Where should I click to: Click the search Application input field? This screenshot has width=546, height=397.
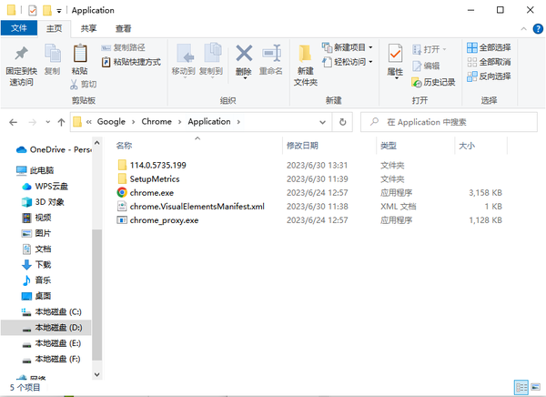(449, 122)
